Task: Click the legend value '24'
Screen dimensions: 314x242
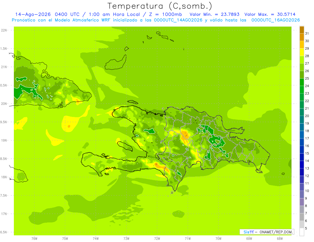Action: 307,86
